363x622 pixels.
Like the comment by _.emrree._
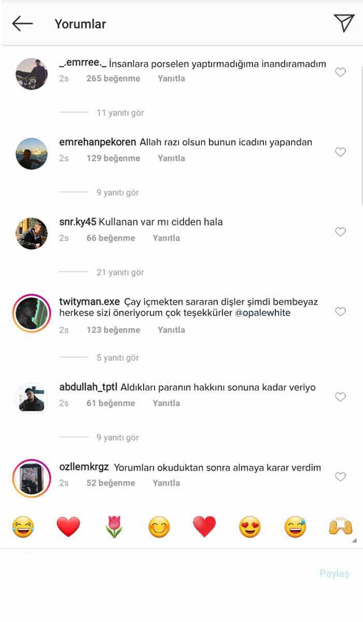point(340,73)
